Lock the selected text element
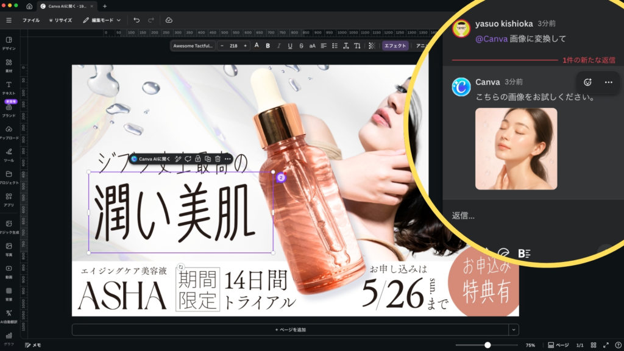Screen dimensions: 624x351 coord(198,159)
